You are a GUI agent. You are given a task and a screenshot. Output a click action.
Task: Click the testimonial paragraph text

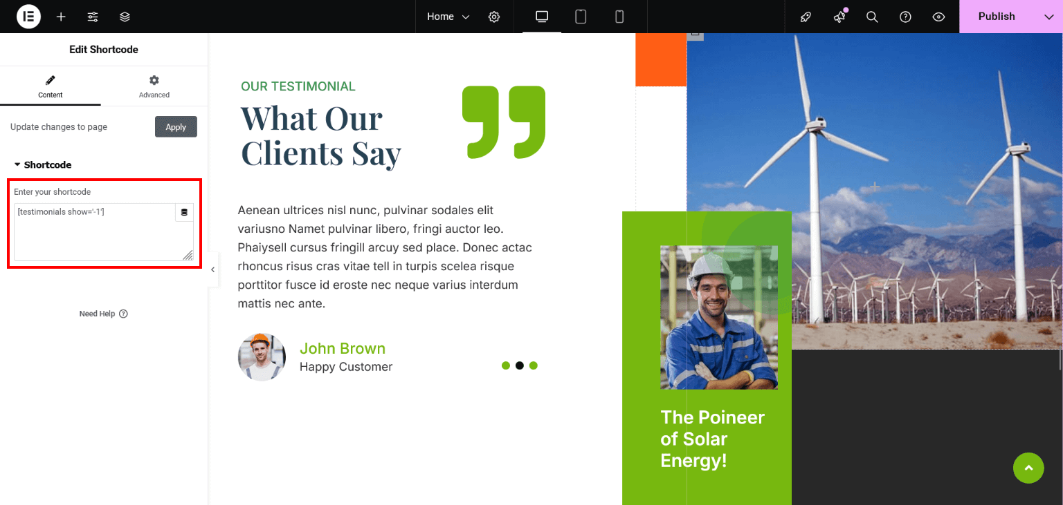pos(385,256)
